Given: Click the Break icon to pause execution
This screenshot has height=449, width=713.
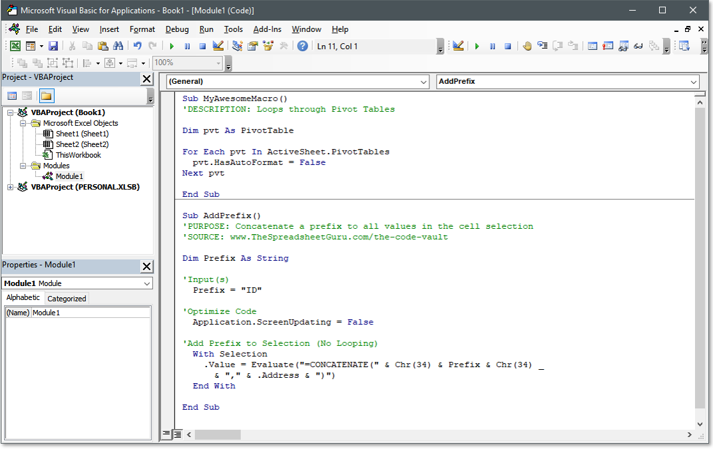Looking at the screenshot, I should click(187, 45).
